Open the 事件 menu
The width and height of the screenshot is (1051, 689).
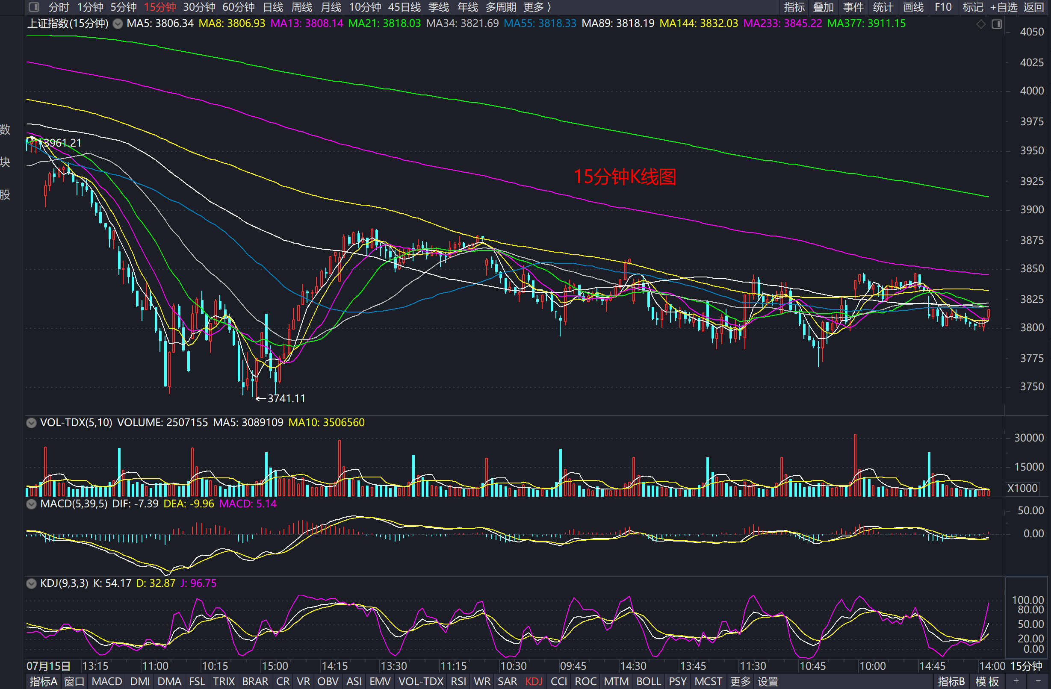(853, 7)
